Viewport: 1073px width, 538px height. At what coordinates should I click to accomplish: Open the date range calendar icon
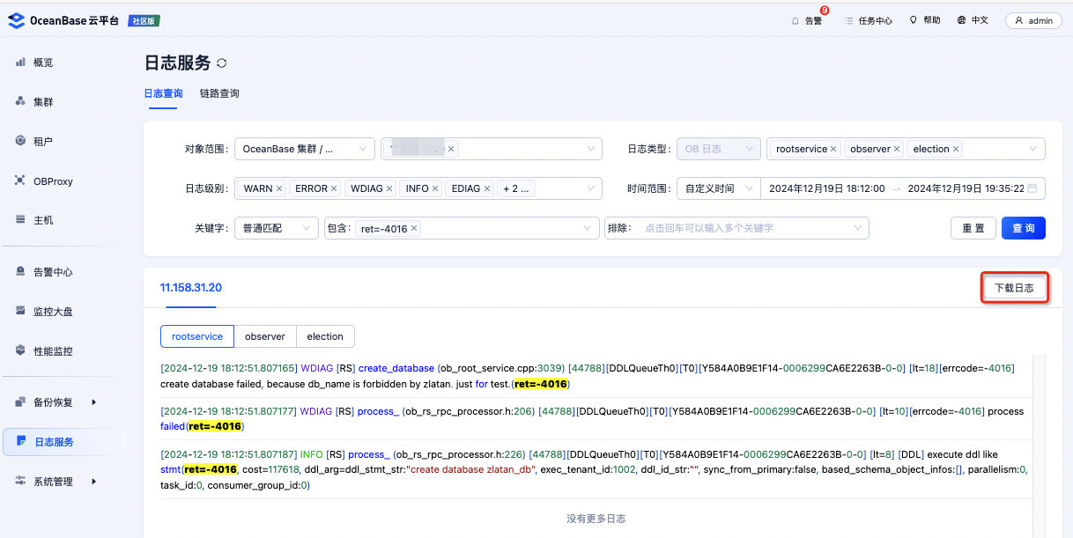click(x=1032, y=188)
